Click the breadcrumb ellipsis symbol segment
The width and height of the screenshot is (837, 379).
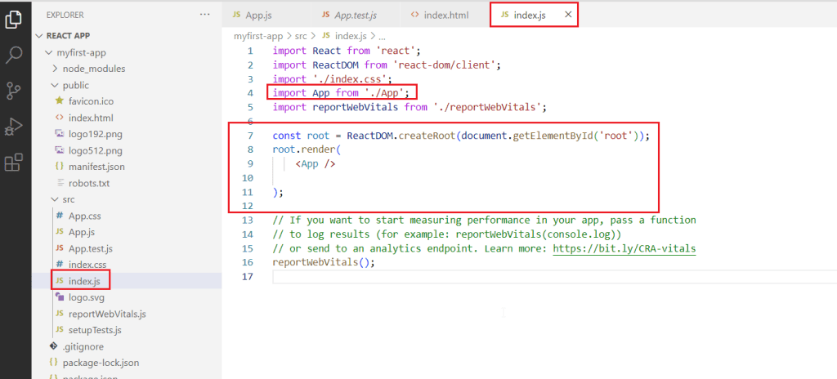coord(381,36)
